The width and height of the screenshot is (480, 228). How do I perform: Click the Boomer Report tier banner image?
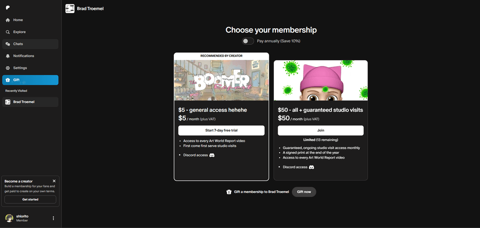(x=221, y=80)
